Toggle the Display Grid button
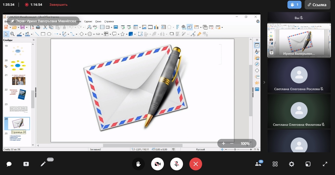Viewport: 335px width, 175px height. point(102,27)
